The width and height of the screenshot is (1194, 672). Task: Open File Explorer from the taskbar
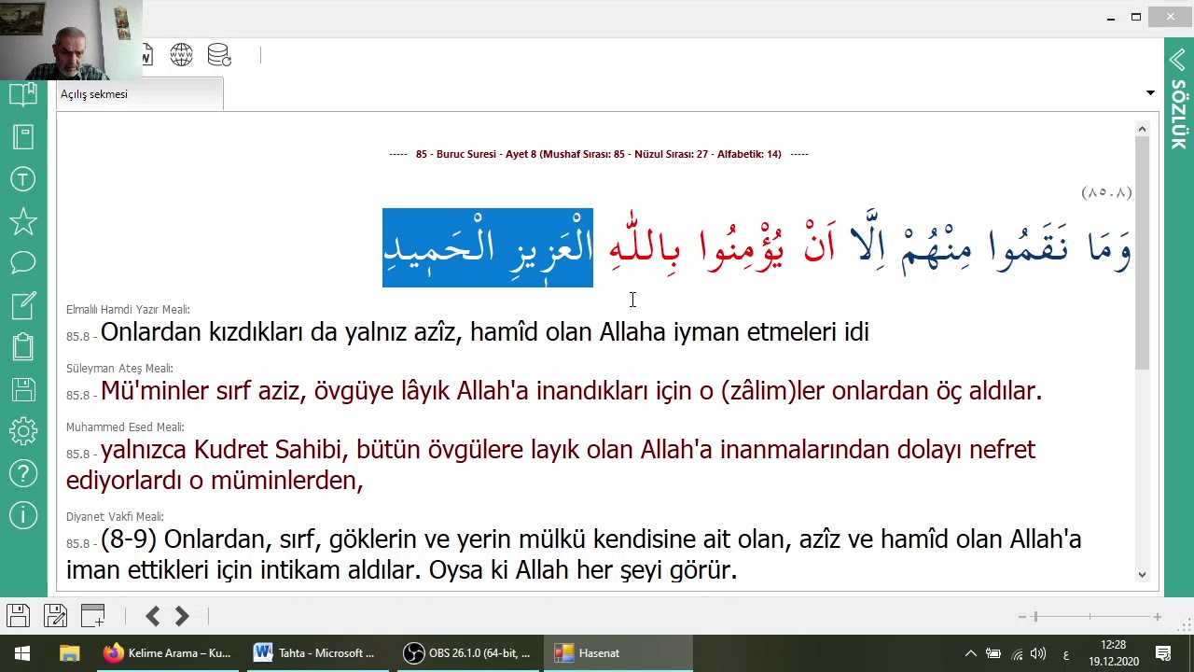click(x=69, y=653)
